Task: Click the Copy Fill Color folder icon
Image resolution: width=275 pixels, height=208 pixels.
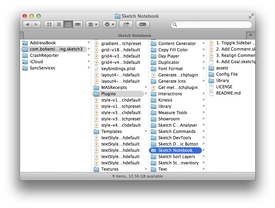Action: point(154,50)
